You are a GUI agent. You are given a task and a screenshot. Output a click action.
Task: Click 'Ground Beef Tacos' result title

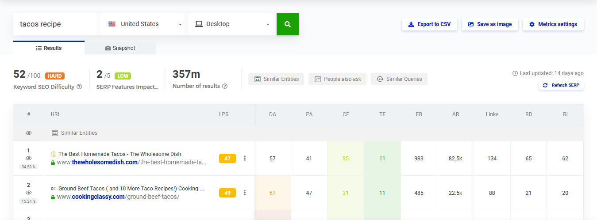click(131, 189)
